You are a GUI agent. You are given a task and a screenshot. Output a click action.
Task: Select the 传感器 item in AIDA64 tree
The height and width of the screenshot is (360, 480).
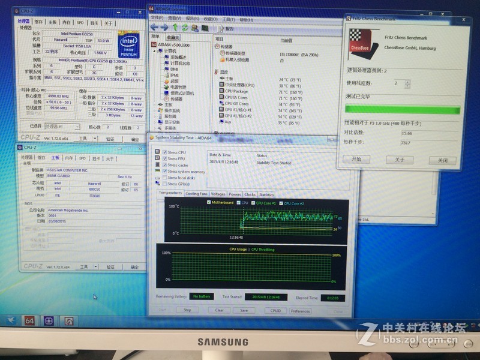coord(176,98)
